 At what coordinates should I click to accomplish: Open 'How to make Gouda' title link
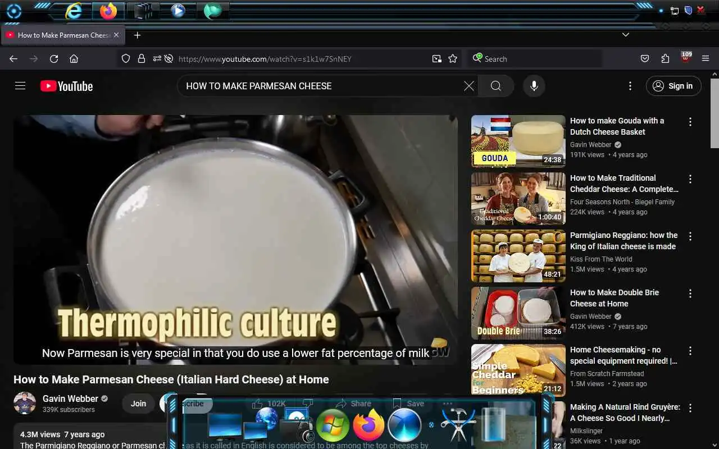617,126
